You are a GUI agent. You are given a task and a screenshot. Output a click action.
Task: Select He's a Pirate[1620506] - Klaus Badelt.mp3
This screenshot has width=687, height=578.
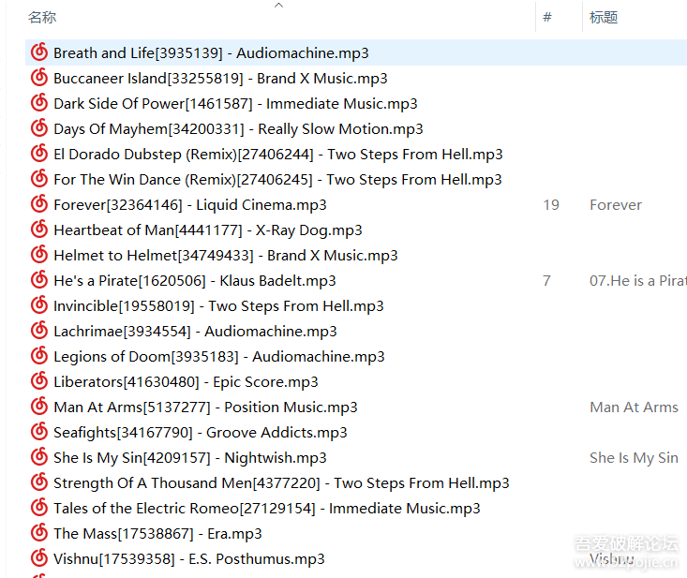(195, 281)
